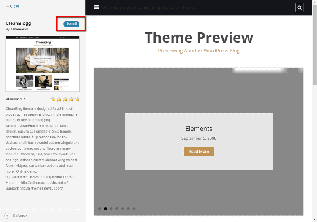Image resolution: width=317 pixels, height=222 pixels.
Task: Click the fifth rating star
Action: click(77, 99)
